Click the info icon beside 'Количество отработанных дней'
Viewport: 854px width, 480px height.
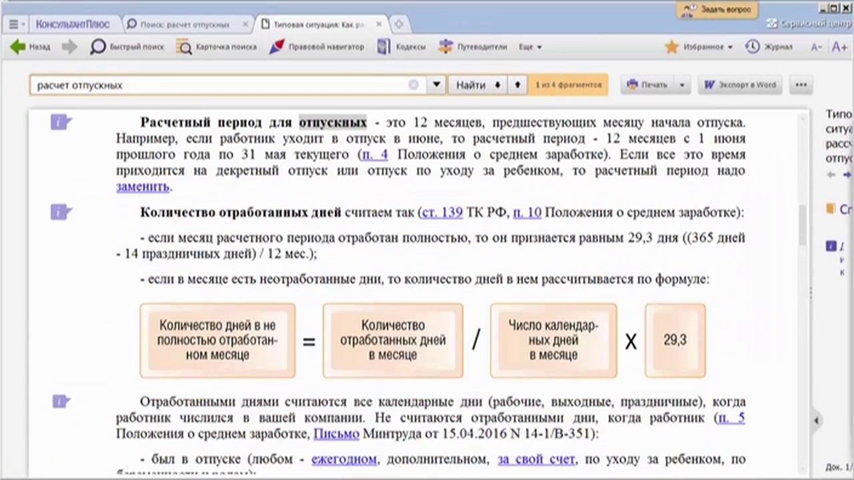[61, 212]
